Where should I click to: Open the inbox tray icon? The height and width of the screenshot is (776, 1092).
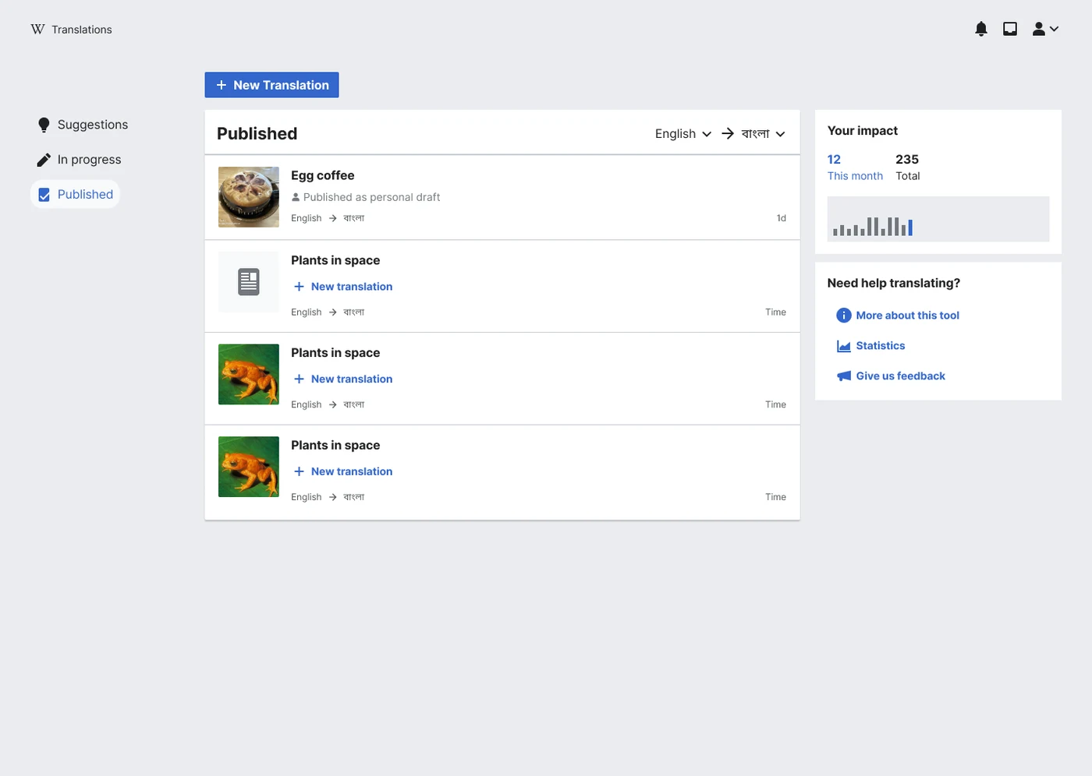1010,29
